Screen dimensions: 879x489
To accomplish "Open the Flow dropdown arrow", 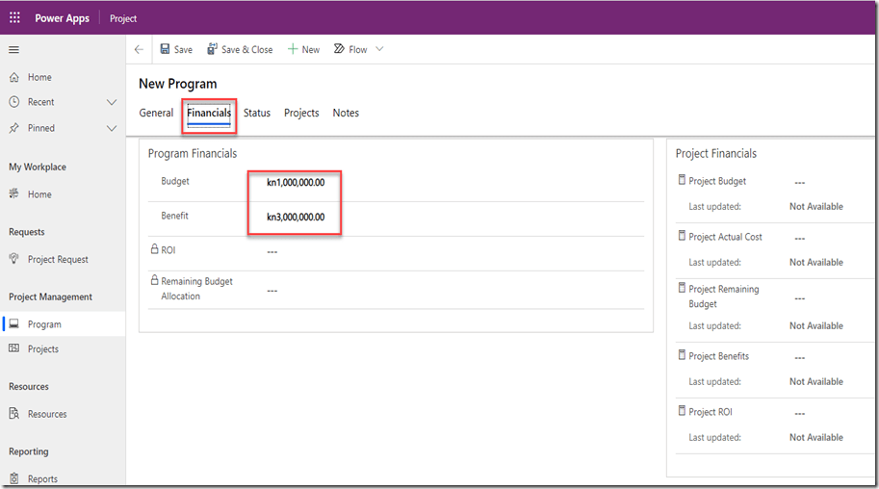I will pyautogui.click(x=379, y=50).
